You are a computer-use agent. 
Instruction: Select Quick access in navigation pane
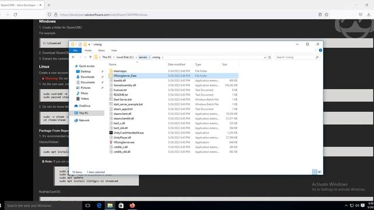[x=86, y=66]
